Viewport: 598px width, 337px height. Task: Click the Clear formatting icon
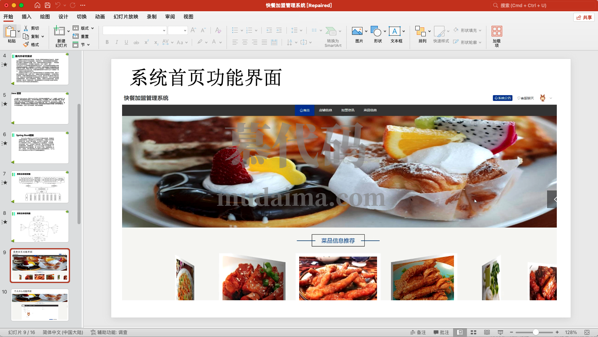pos(218,30)
